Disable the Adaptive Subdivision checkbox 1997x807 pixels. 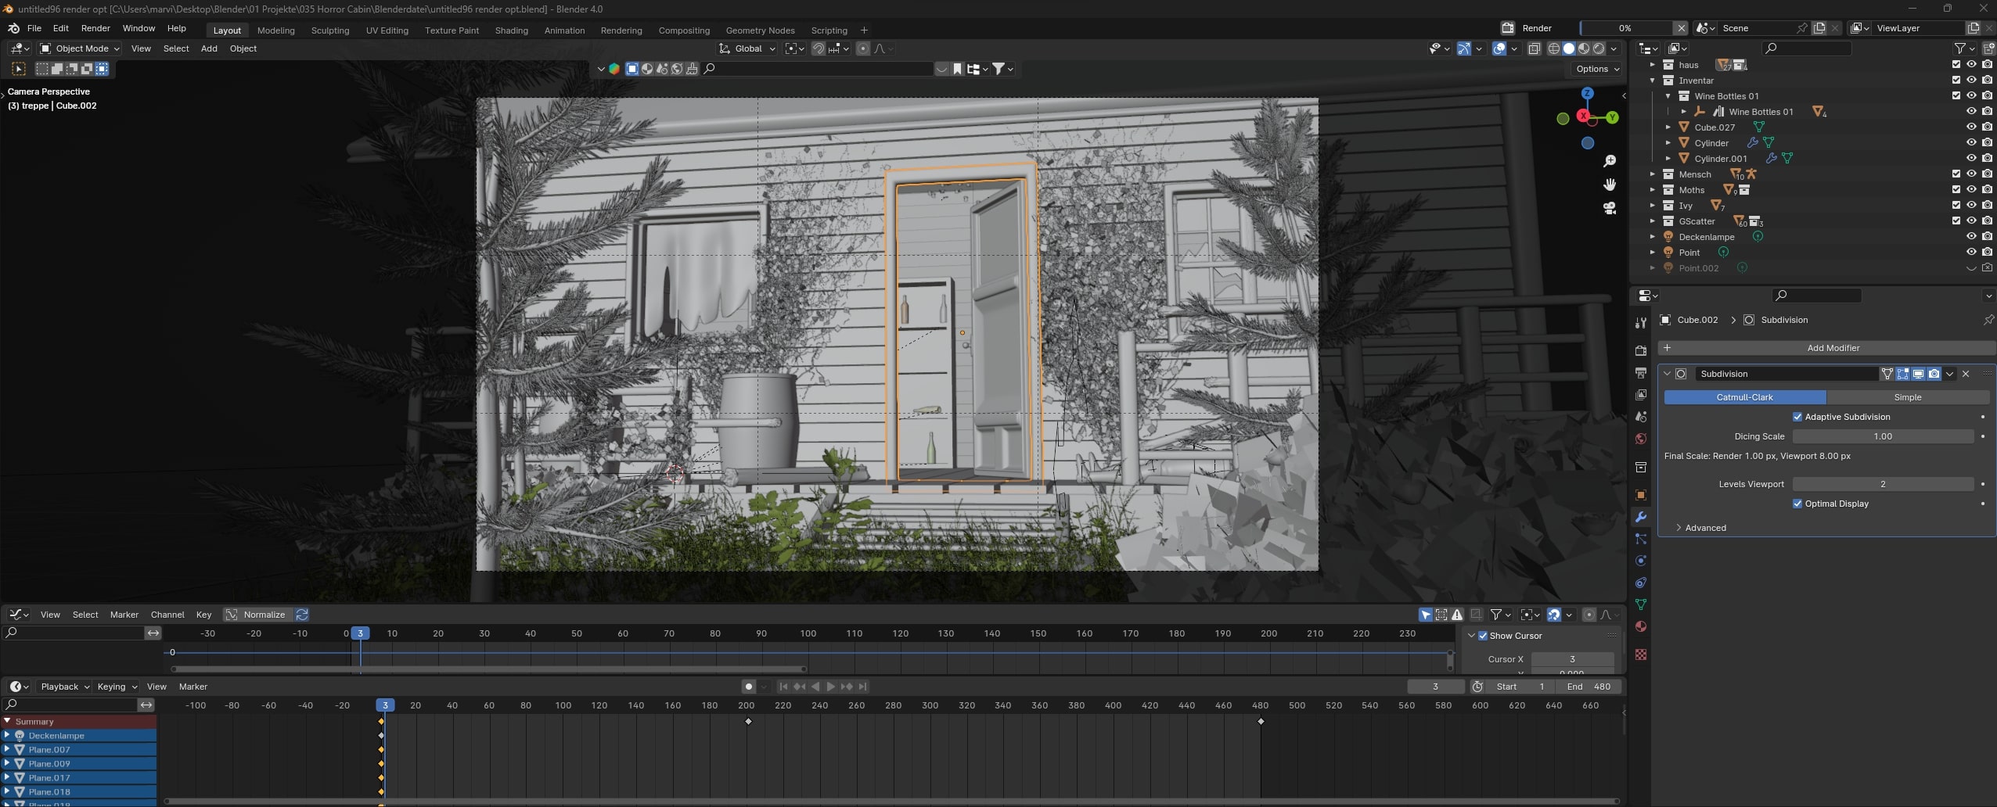tap(1797, 417)
